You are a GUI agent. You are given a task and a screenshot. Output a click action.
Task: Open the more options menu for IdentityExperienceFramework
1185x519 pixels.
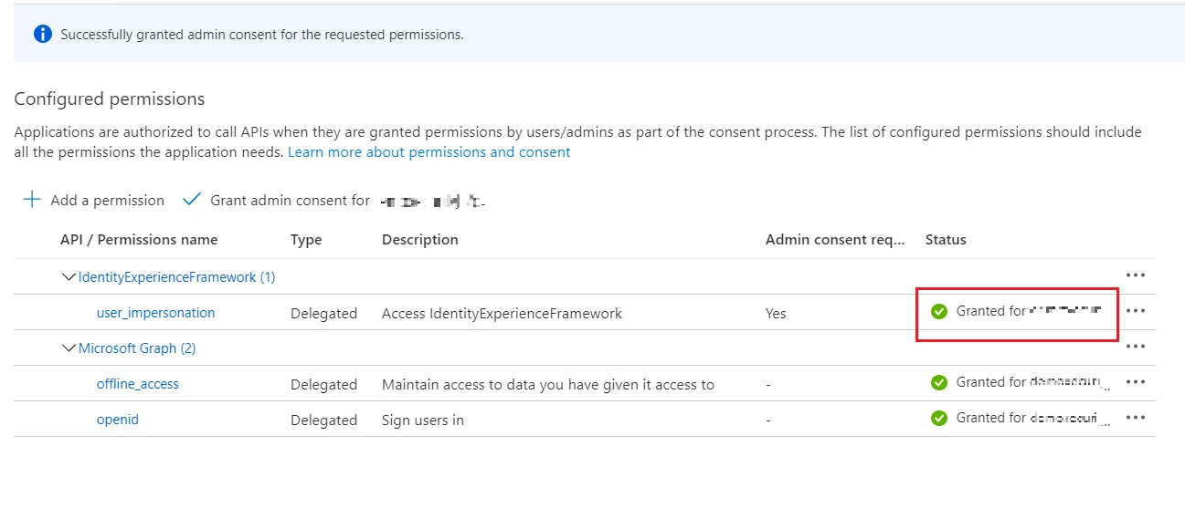[x=1135, y=275]
